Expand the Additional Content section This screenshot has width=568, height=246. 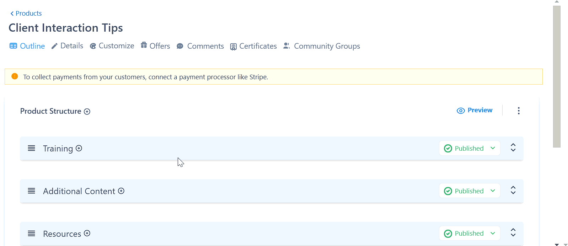point(513,190)
